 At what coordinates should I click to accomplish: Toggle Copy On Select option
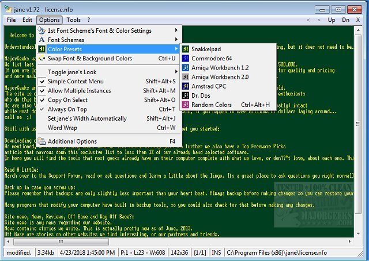pos(109,100)
